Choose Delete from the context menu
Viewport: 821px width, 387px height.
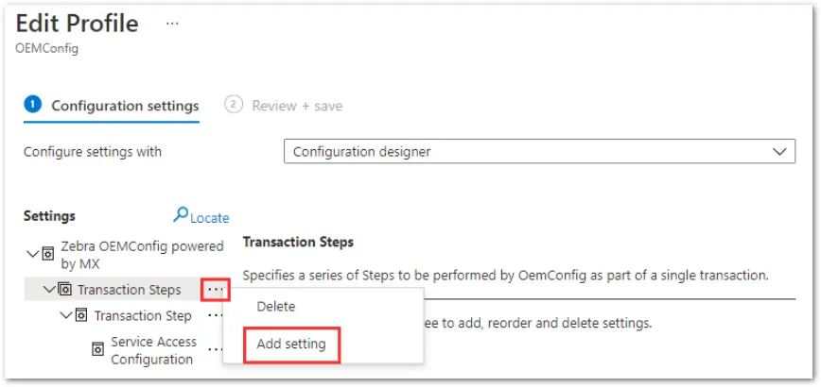276,307
